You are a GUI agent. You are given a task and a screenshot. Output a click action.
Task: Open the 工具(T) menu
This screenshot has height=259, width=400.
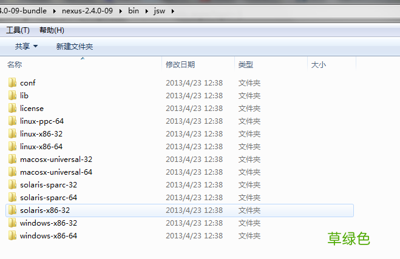[18, 30]
